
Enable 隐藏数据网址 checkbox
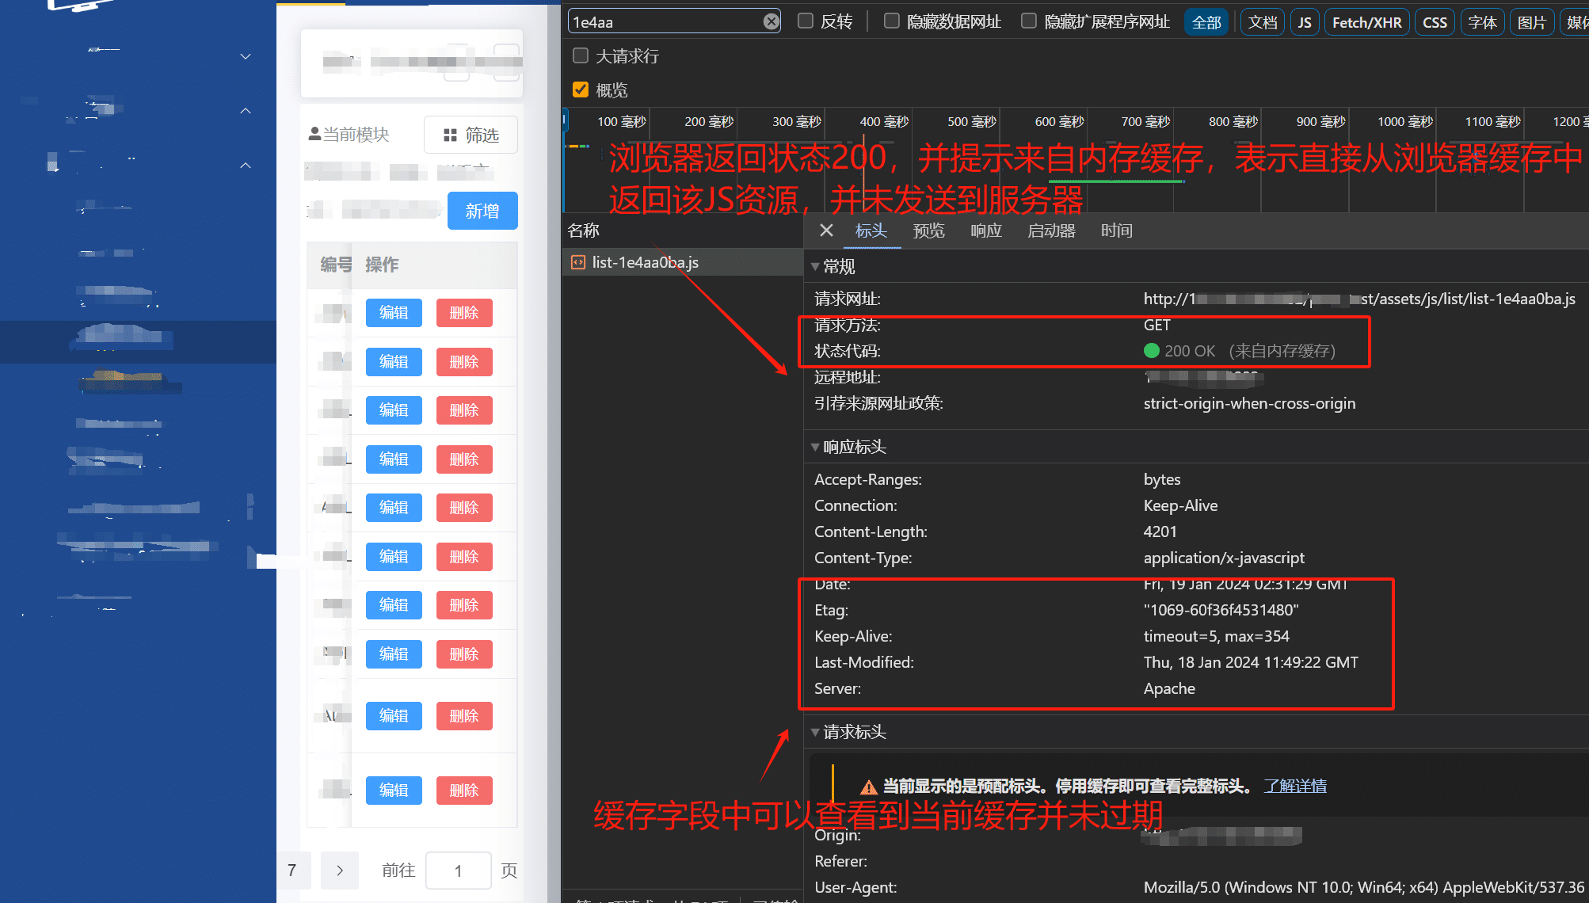point(892,21)
